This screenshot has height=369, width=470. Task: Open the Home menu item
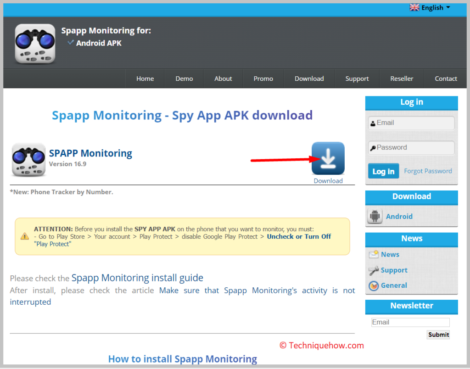point(145,78)
